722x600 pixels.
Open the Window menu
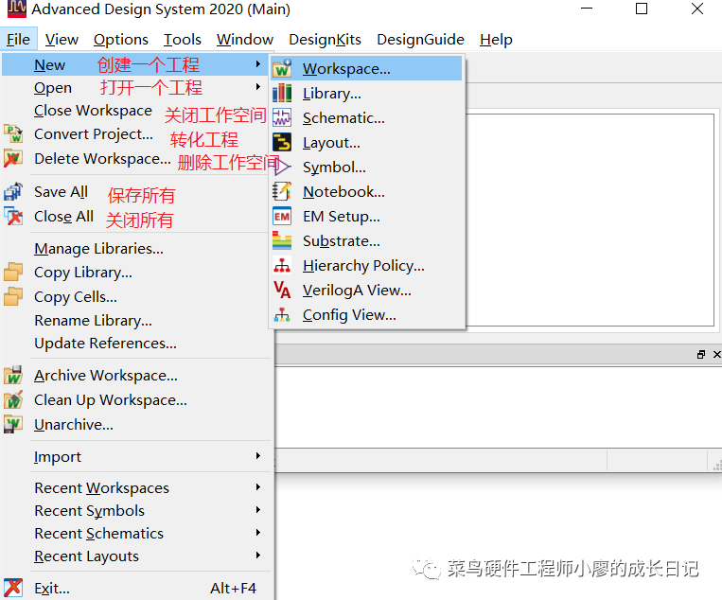point(245,40)
